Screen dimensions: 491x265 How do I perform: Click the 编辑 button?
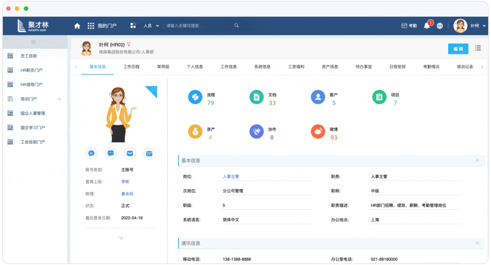pos(458,48)
